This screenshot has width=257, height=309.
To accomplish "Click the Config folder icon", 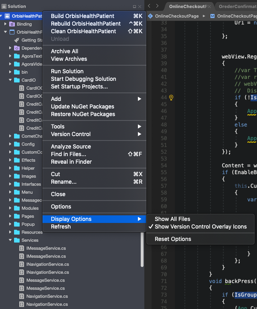I will pyautogui.click(x=17, y=144).
